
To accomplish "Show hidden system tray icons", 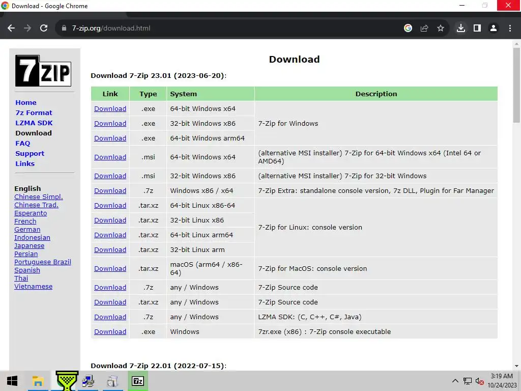I will click(x=455, y=381).
